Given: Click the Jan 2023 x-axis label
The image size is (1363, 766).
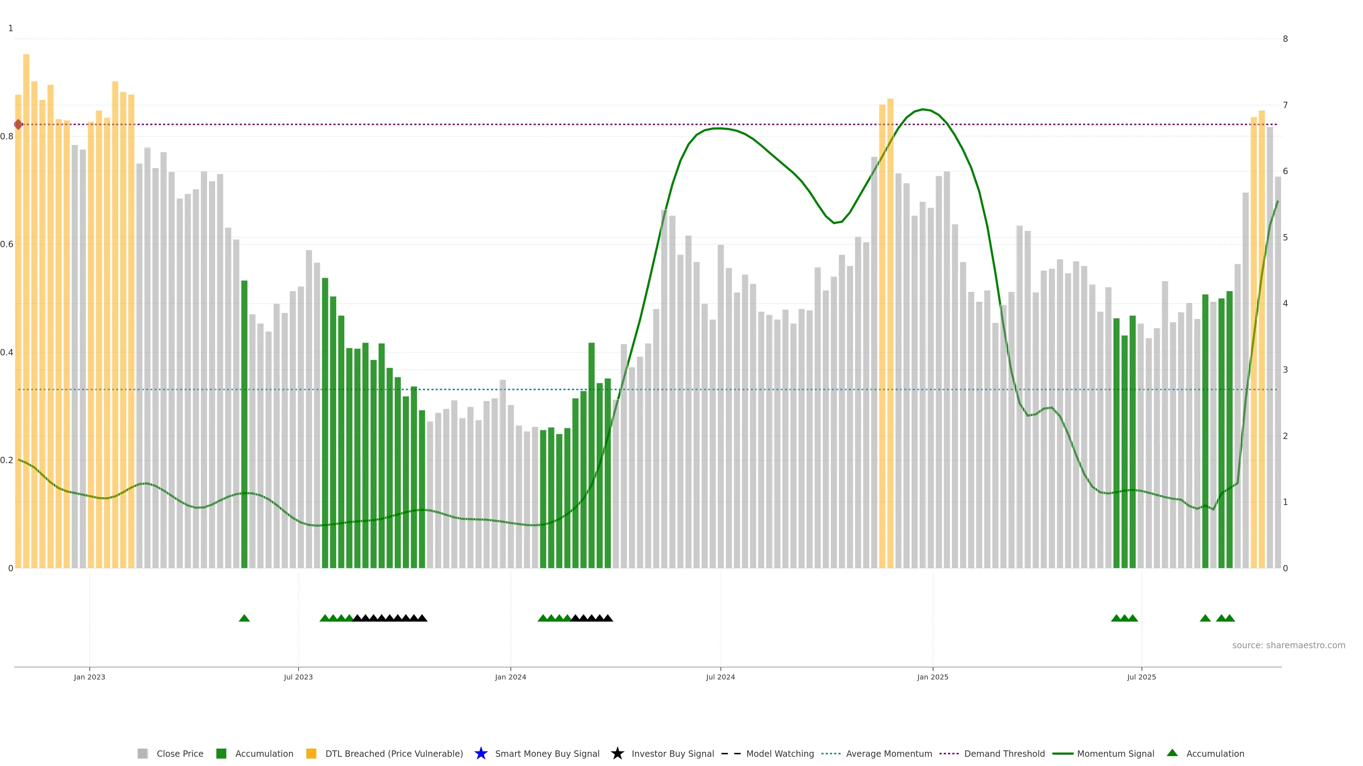Looking at the screenshot, I should coord(89,677).
